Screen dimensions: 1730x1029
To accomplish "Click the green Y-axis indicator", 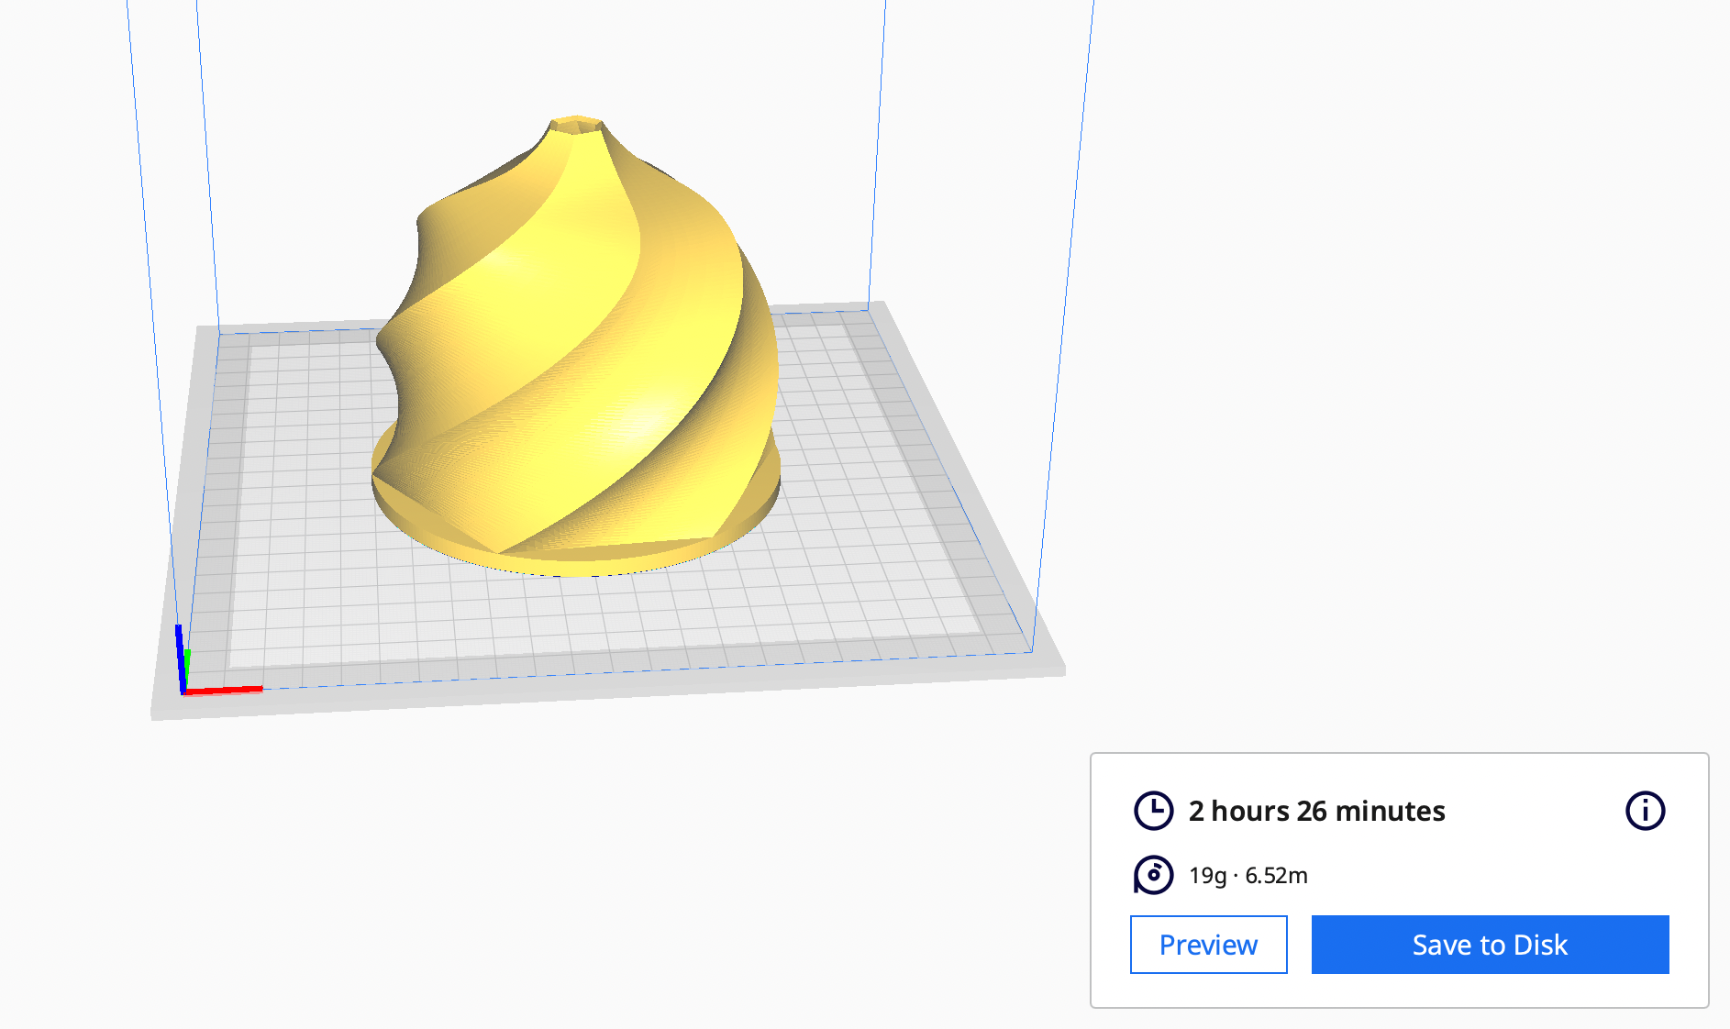I will [186, 658].
